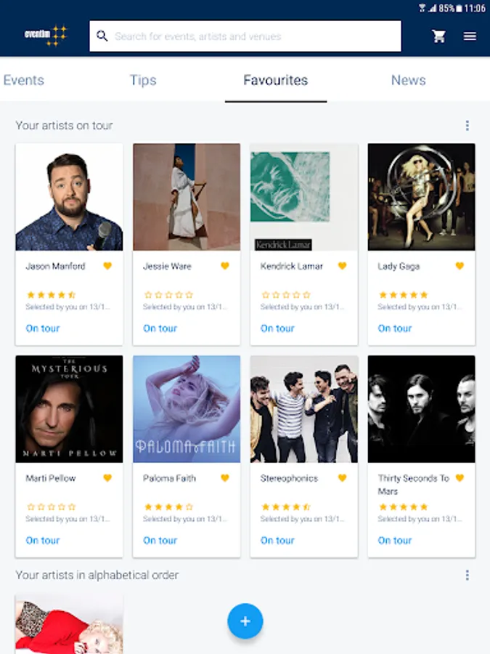Open 'Your artists on tour' overflow menu
Image resolution: width=490 pixels, height=654 pixels.
coord(467,126)
